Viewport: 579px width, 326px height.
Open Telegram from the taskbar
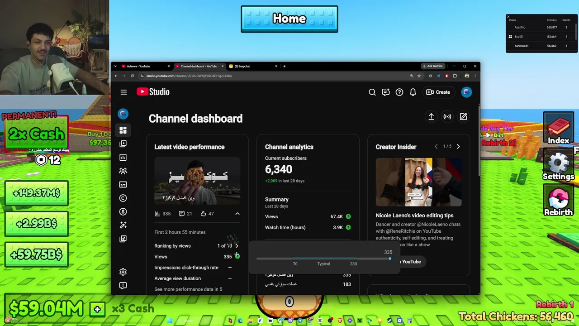pos(300,321)
